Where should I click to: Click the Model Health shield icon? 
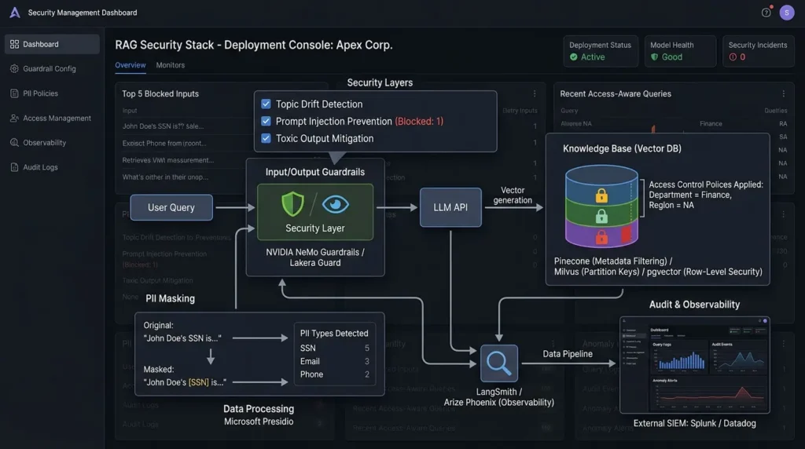(x=654, y=57)
